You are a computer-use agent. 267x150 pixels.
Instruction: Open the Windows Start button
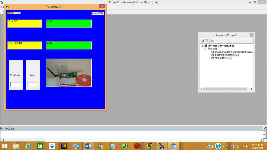click(x=5, y=146)
